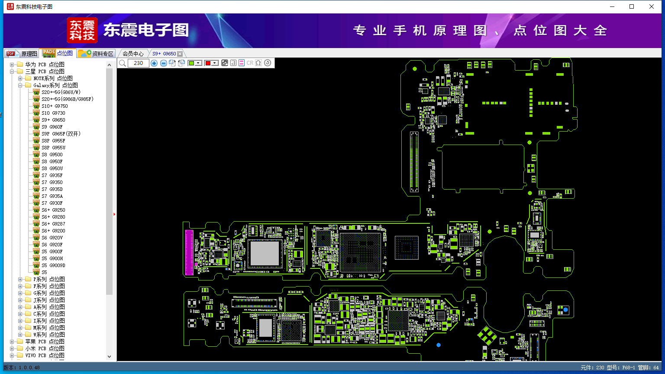The image size is (665, 374).
Task: Zoom in with the blue plus button
Action: pos(154,63)
